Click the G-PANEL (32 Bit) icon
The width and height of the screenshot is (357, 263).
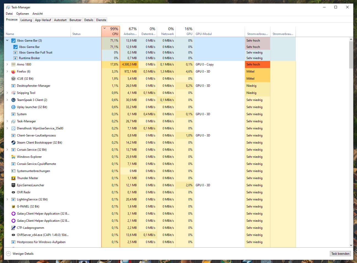(x=13, y=207)
